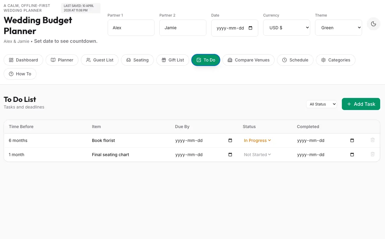Screen dimensions: 385x239
Task: Open the How To help page
Action: (x=20, y=74)
